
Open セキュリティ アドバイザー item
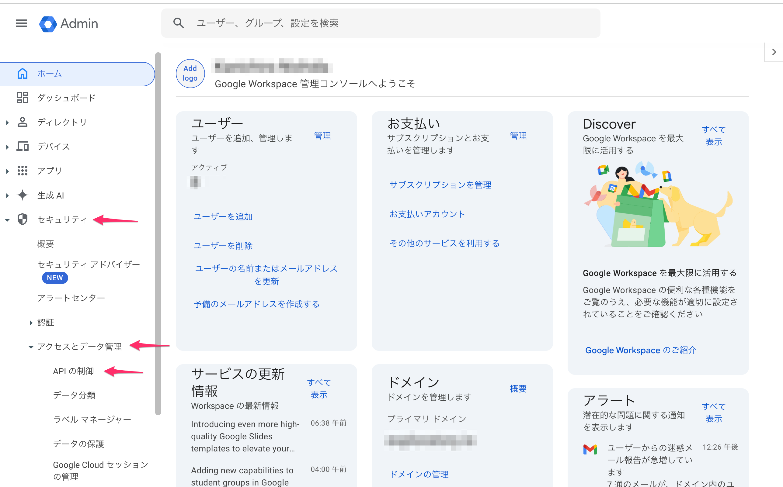coord(89,264)
